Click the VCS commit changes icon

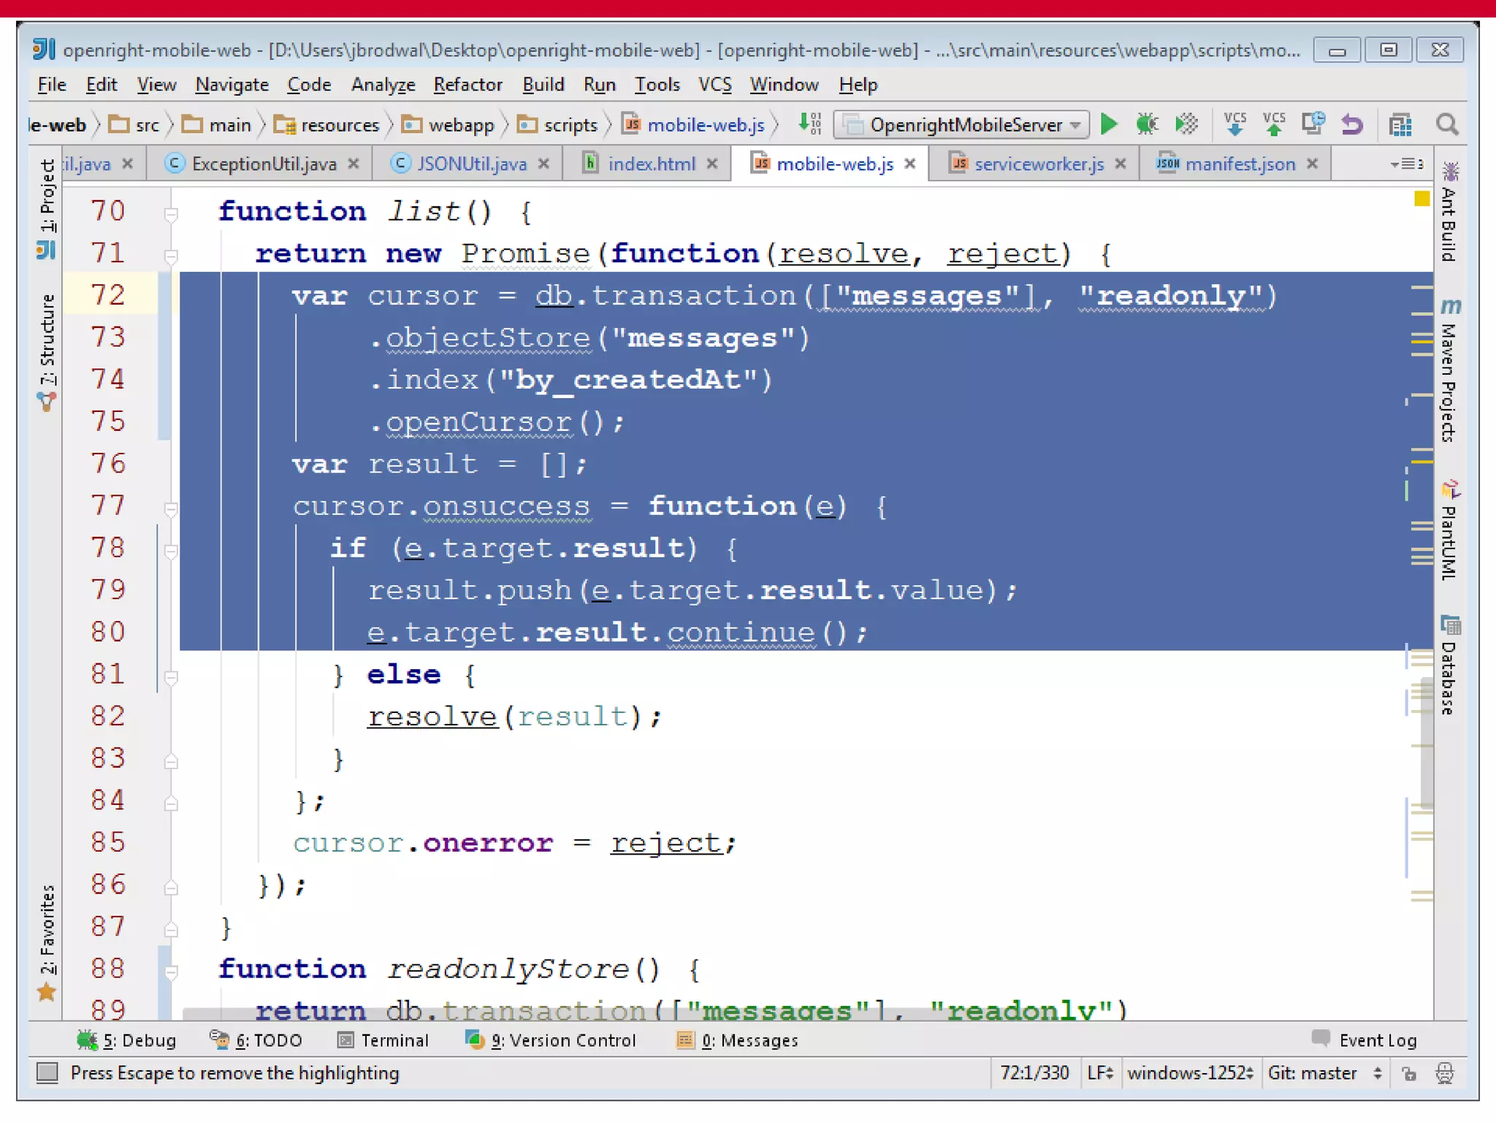[x=1274, y=124]
